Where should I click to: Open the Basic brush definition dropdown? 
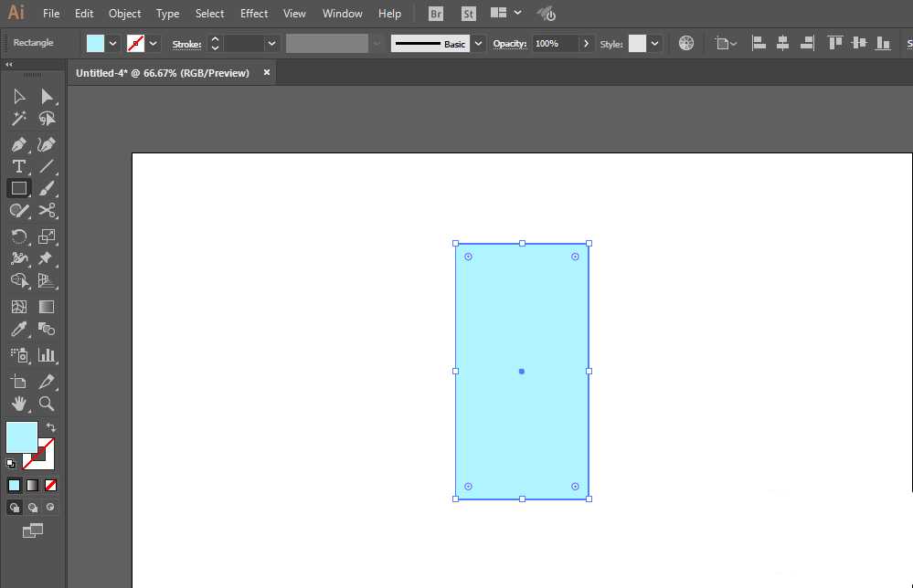pyautogui.click(x=478, y=44)
